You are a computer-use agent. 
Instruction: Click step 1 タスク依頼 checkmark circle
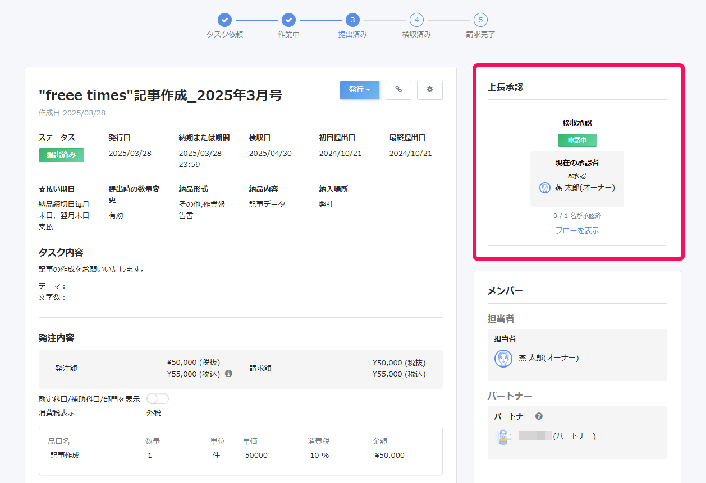click(224, 20)
